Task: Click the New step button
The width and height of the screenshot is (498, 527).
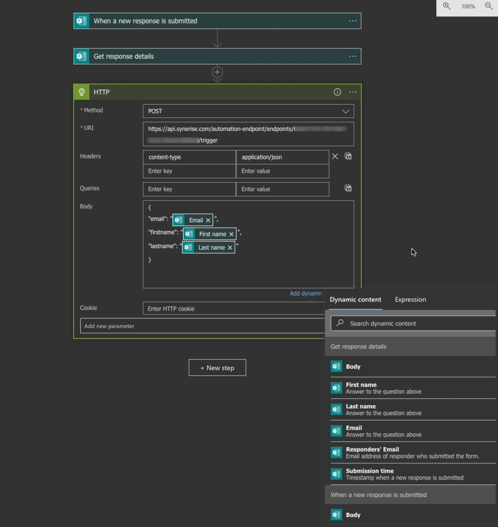Action: [217, 367]
